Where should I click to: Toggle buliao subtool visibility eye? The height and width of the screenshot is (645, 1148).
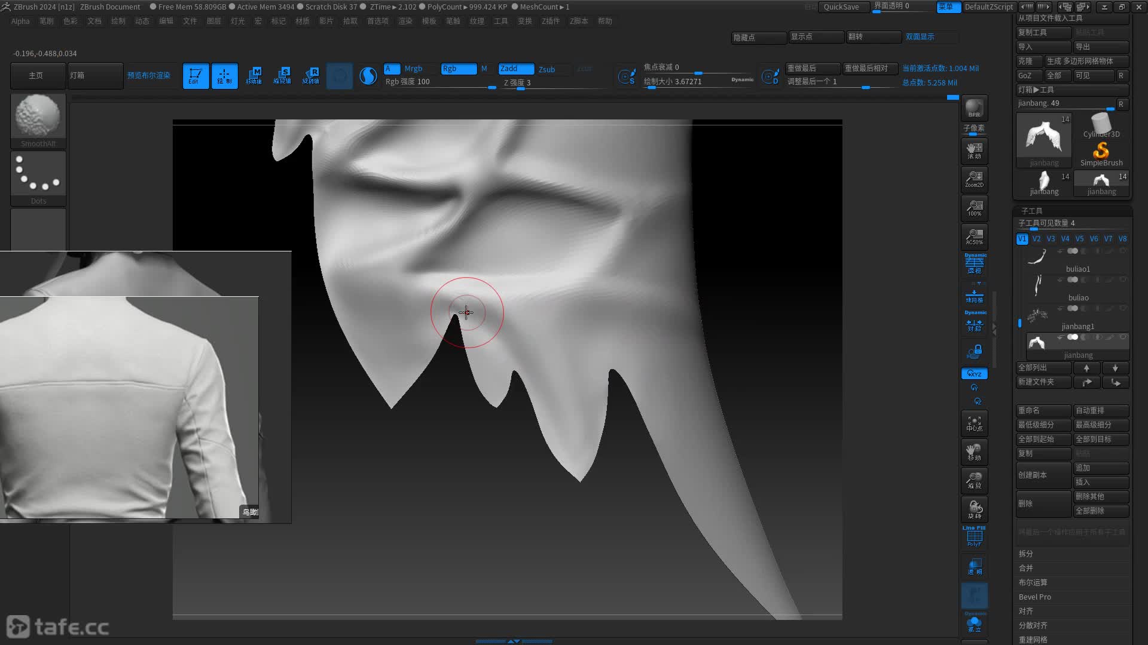(1123, 280)
